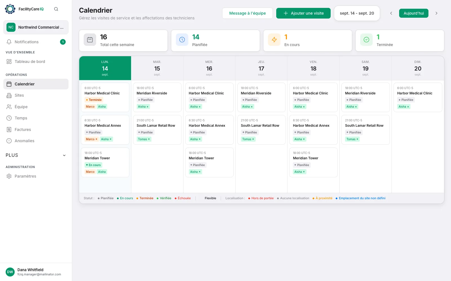Remove Marco from Monday Harbor Medical Annex visit
451x281 pixels.
[x=96, y=139]
